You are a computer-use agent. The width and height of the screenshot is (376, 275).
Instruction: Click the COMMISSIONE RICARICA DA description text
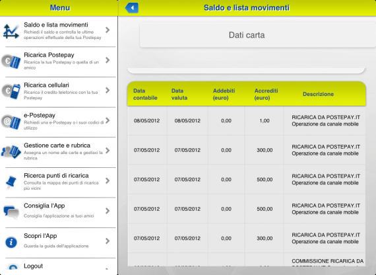tap(328, 261)
